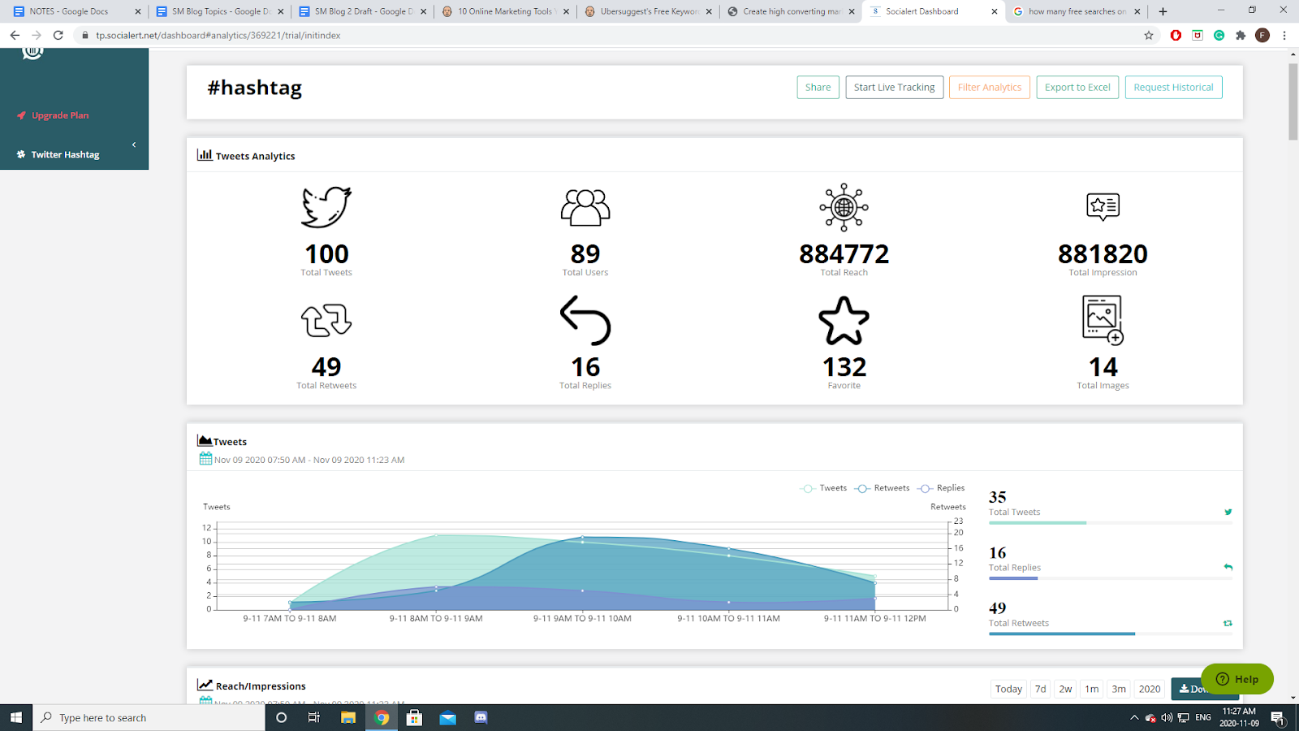Click the Reach/Impressions line chart icon

pyautogui.click(x=205, y=685)
